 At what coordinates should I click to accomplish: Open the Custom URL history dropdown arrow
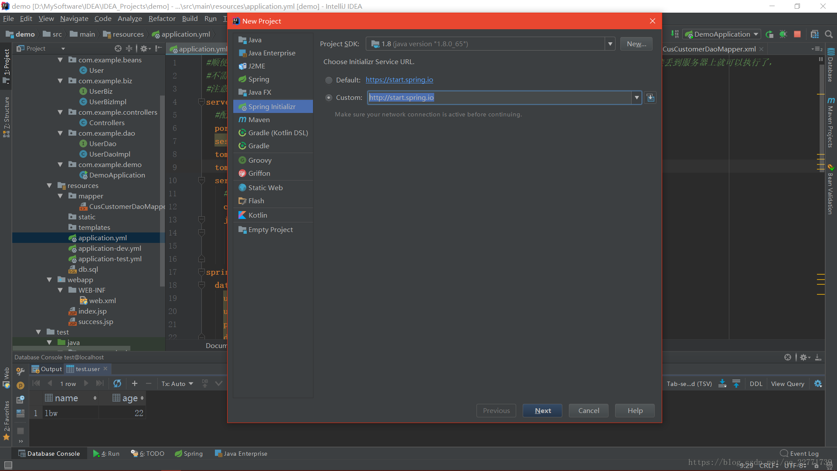(x=637, y=98)
